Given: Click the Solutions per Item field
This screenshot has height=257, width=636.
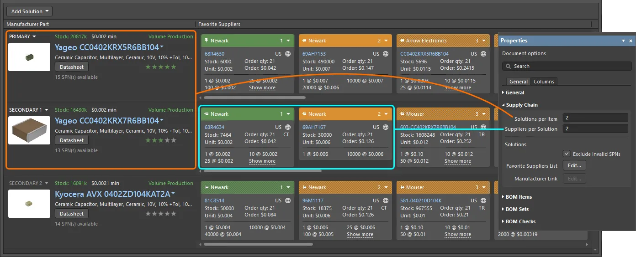Looking at the screenshot, I should (x=595, y=118).
